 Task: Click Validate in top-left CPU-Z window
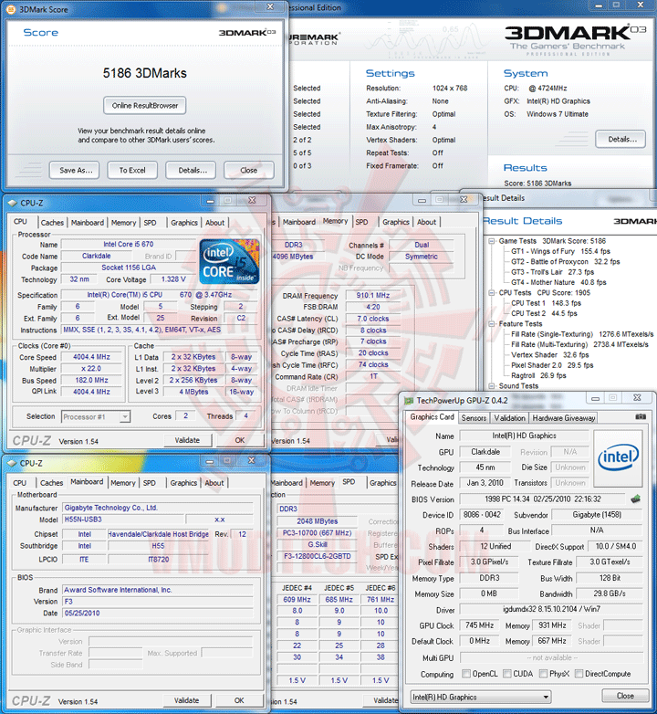click(x=187, y=440)
